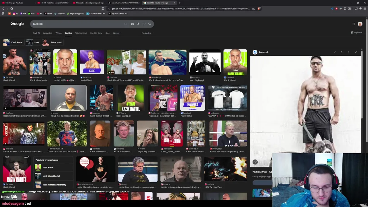
Task: Open Zapisane saved items
Action: pyautogui.click(x=356, y=33)
